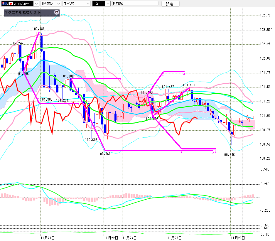Click the 102.75 price axis label

[265, 15]
